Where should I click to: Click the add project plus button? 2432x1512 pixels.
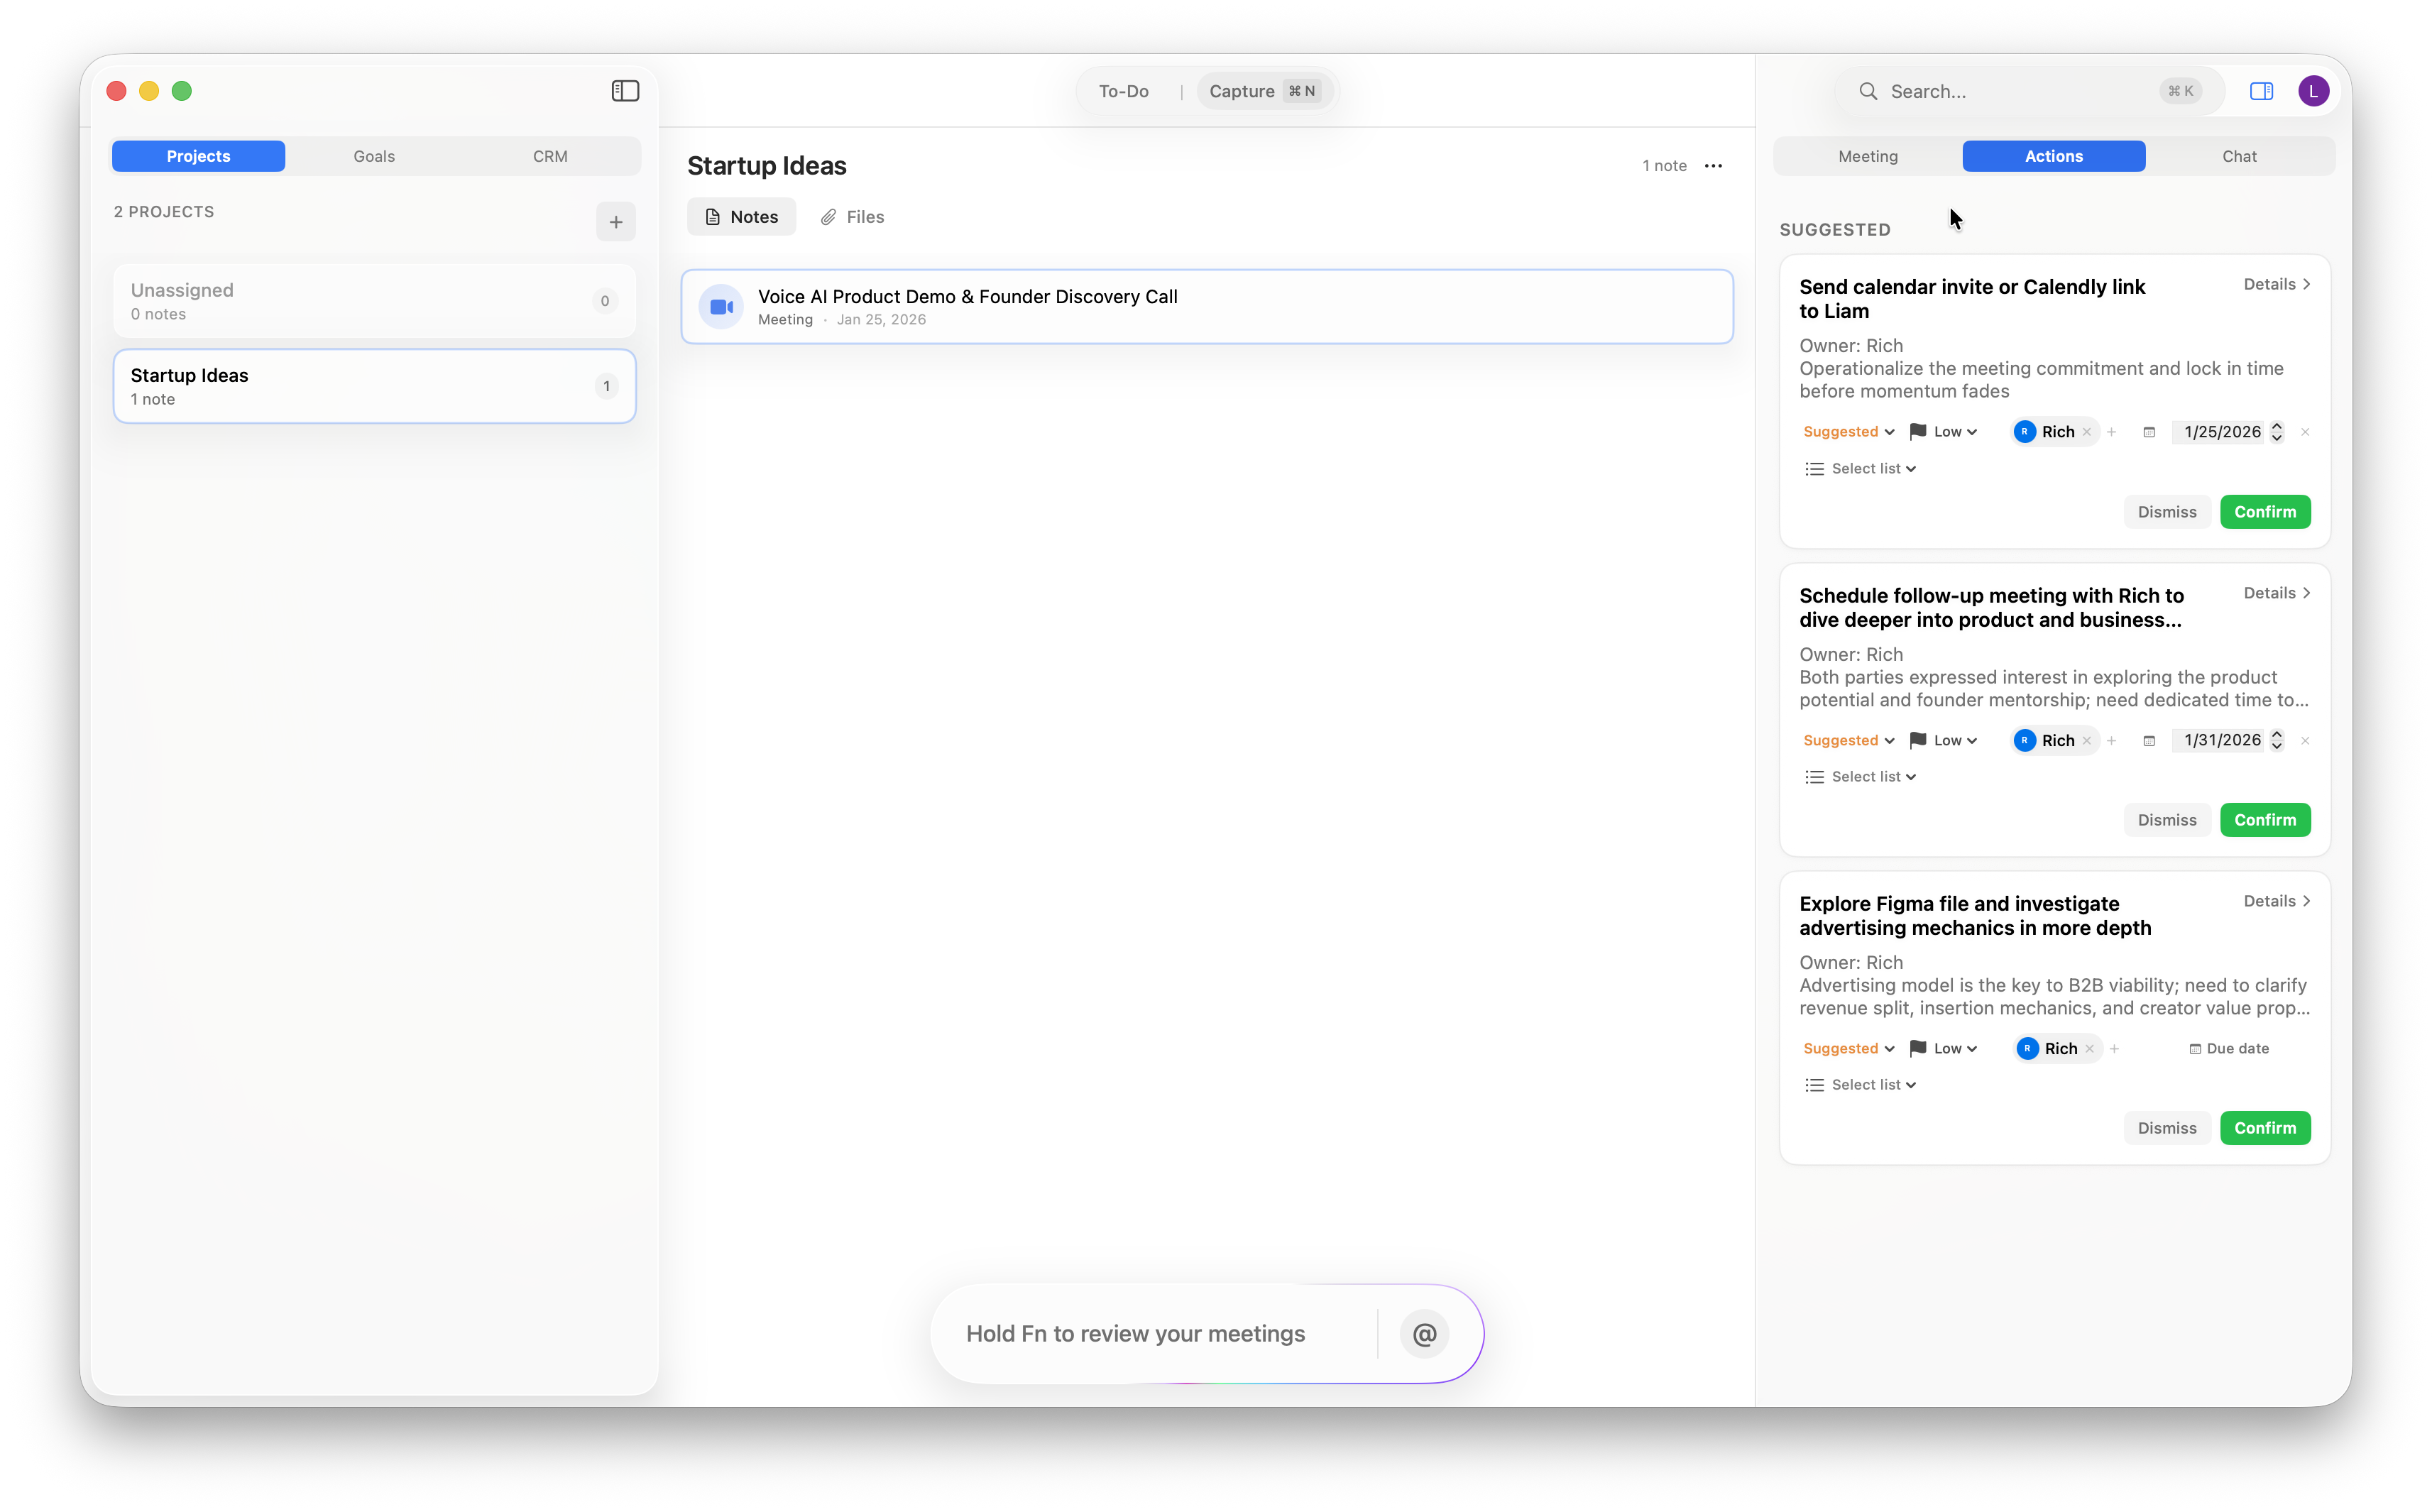pos(616,222)
